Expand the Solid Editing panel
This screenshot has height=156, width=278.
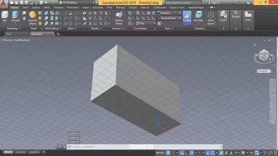tap(53, 29)
